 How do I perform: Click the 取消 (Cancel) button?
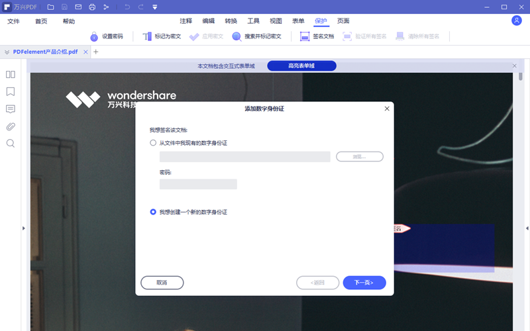[162, 283]
